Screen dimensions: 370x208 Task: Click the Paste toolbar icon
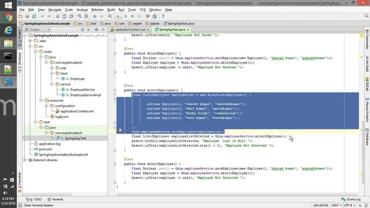[71, 16]
